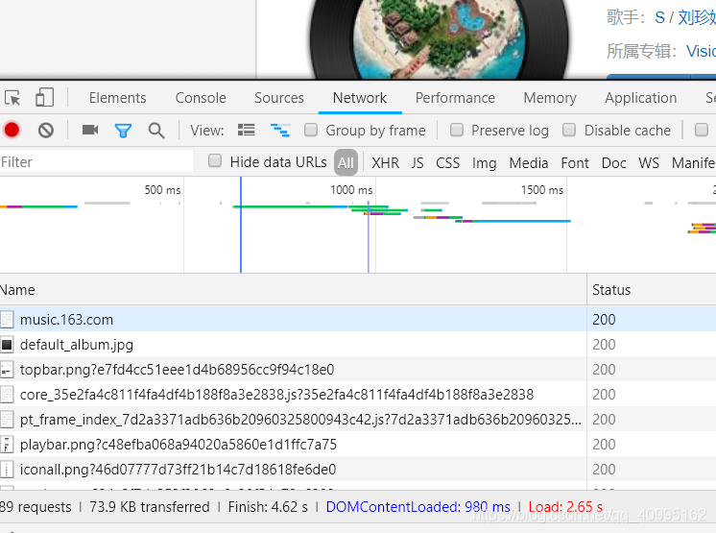Filter requests by CSS
The width and height of the screenshot is (716, 533).
pos(447,162)
